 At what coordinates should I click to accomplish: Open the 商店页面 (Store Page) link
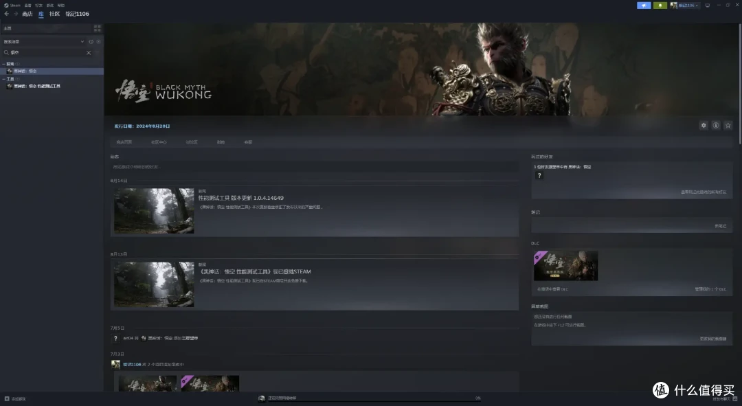[x=124, y=142]
